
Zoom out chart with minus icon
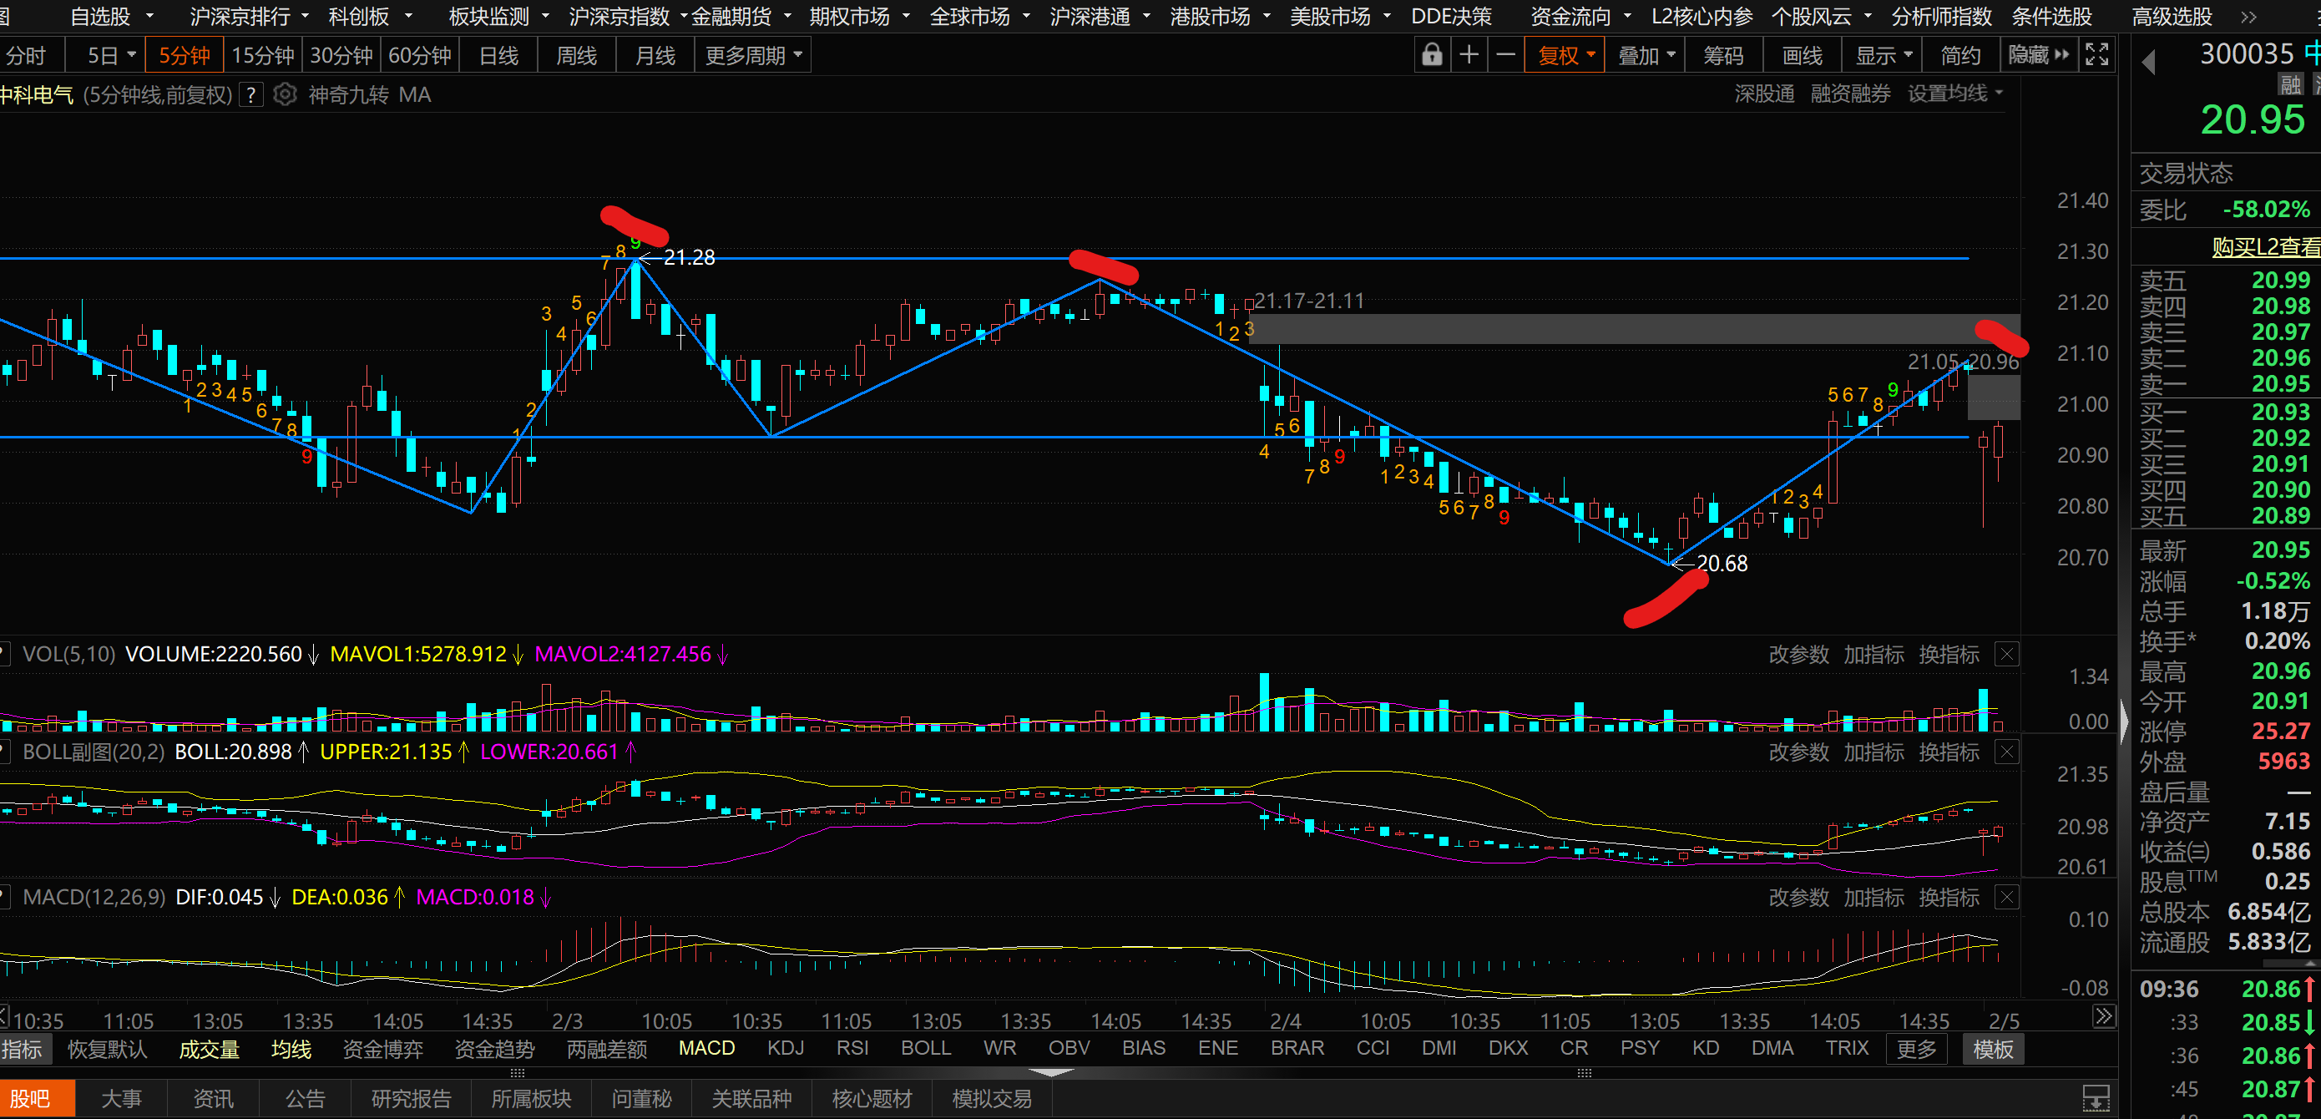point(1505,56)
